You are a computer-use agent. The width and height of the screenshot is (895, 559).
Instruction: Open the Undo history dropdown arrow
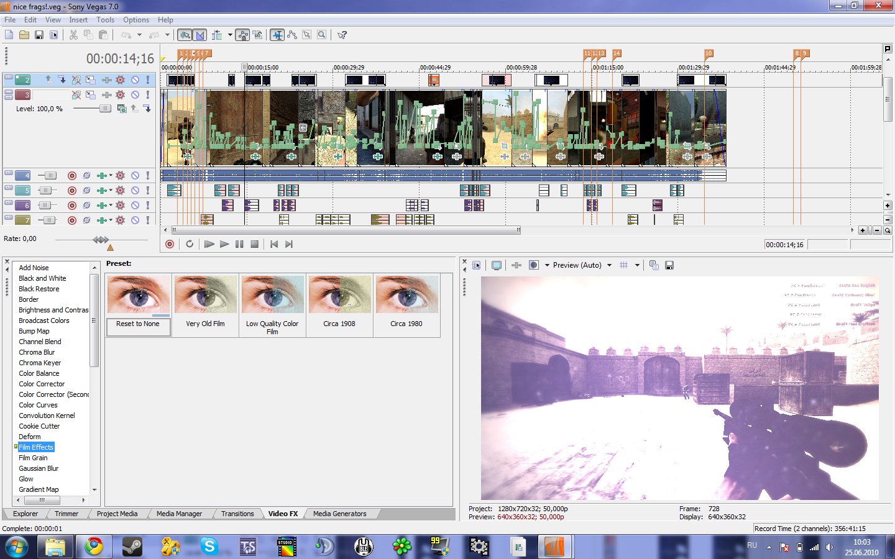point(139,35)
